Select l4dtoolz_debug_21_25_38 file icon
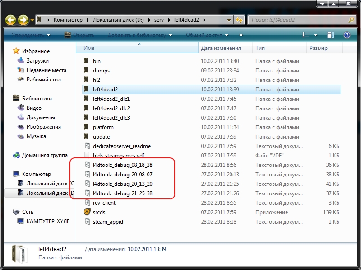Screen dimensions: 361x270 (x=87, y=193)
